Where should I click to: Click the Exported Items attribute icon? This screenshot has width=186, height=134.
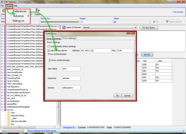point(9,115)
